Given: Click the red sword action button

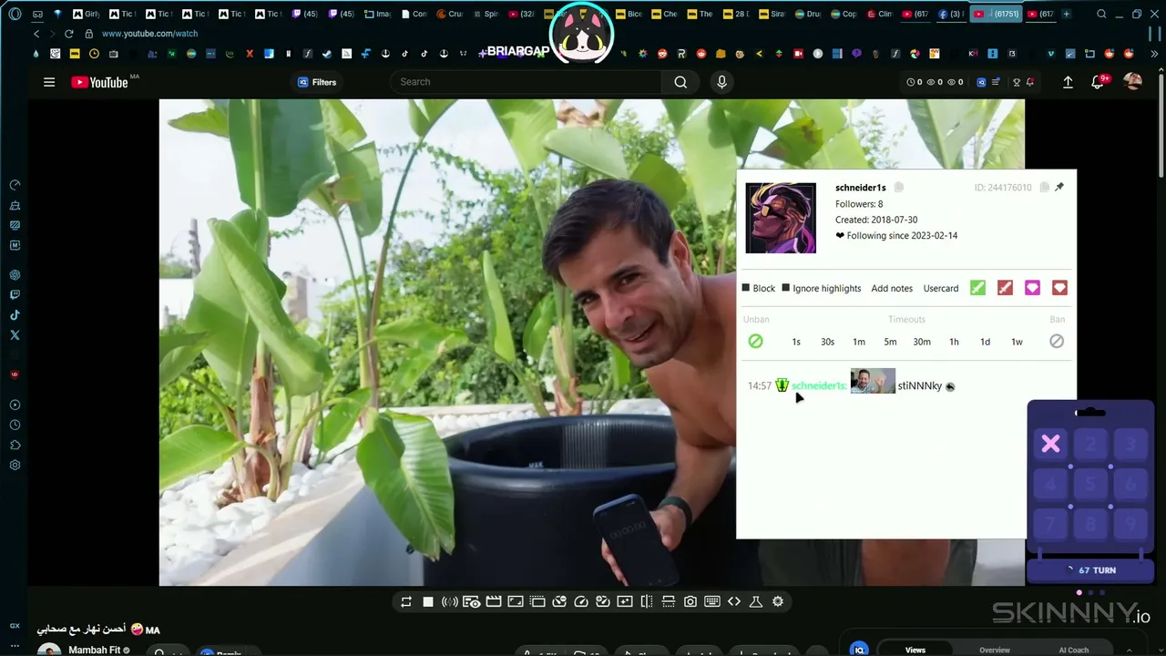Looking at the screenshot, I should (x=1005, y=288).
